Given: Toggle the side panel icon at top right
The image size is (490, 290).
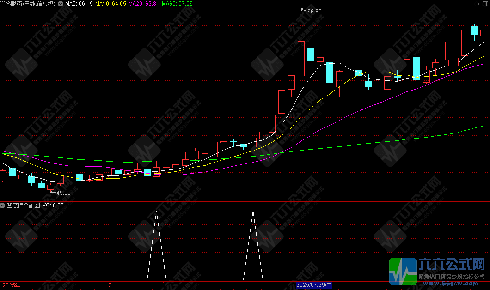Looking at the screenshot, I should (x=485, y=4).
